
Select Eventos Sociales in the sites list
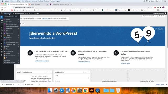[x=12, y=63]
